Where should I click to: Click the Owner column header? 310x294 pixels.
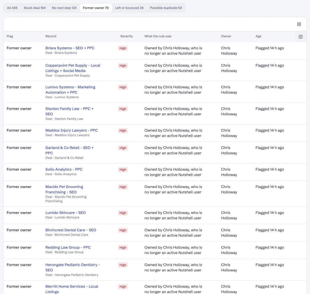(226, 36)
